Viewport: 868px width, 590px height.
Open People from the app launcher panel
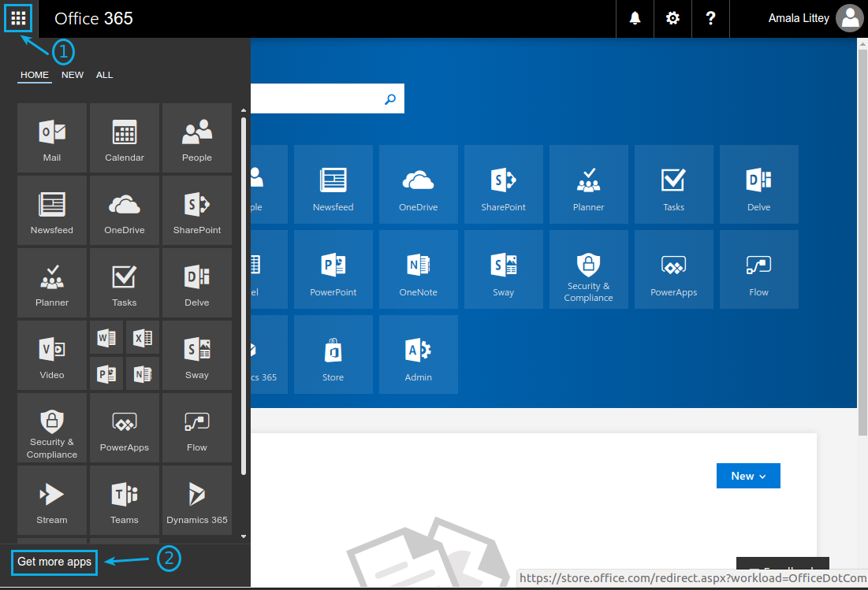click(x=197, y=138)
